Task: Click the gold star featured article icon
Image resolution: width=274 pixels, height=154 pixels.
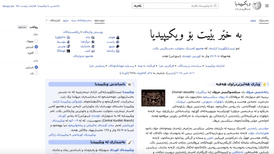Action: (x=264, y=84)
